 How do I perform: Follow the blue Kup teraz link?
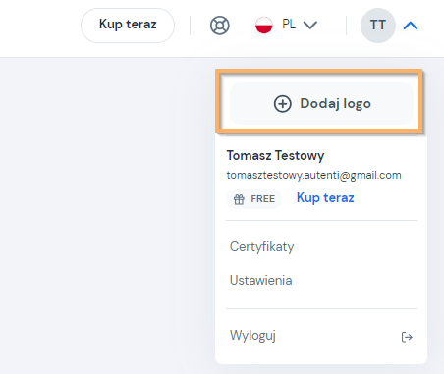[x=325, y=198]
